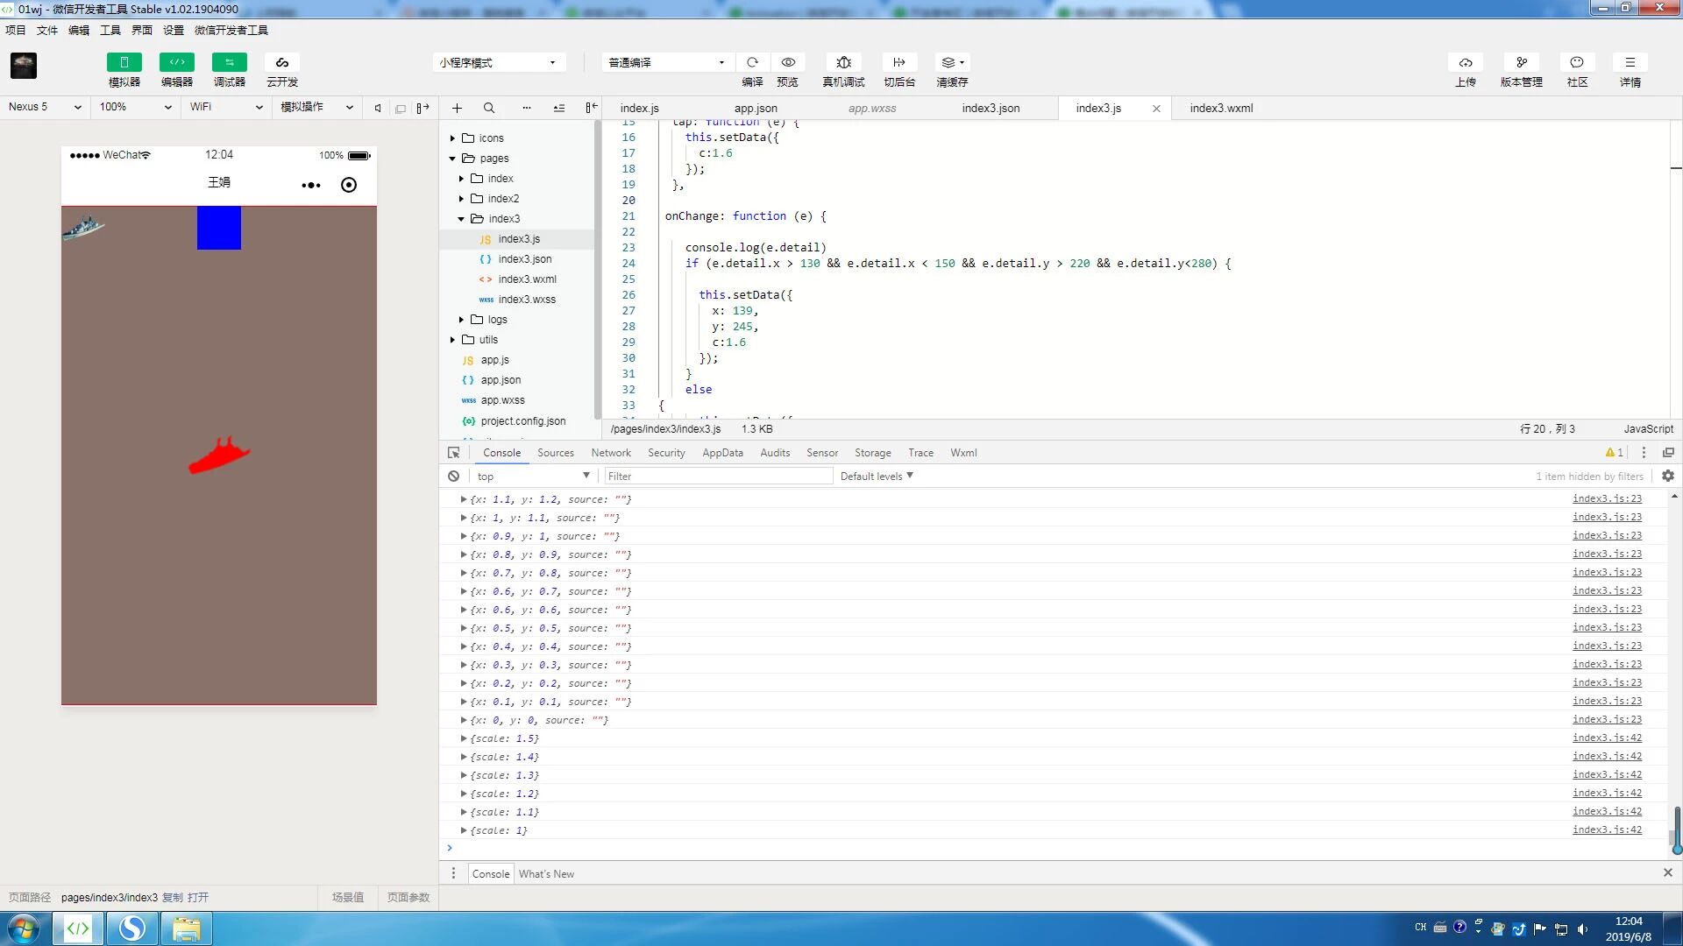This screenshot has height=946, width=1683.
Task: Open the index3.wxml editor tab
Action: click(1221, 109)
